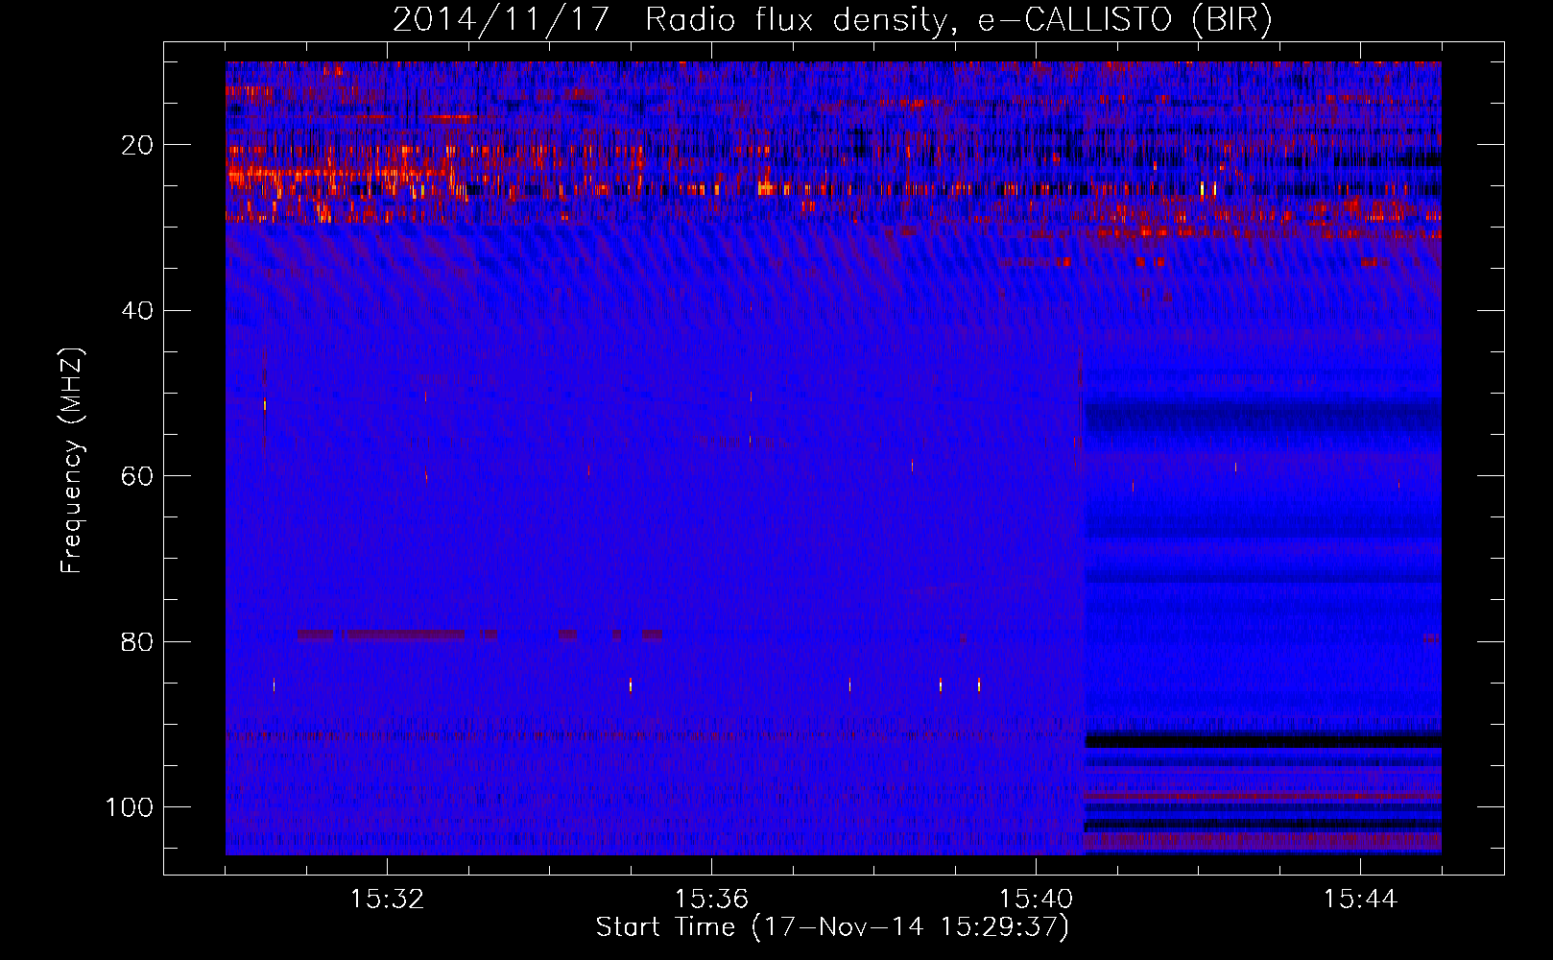Click the date "2014/11/17" in the title

(x=501, y=19)
